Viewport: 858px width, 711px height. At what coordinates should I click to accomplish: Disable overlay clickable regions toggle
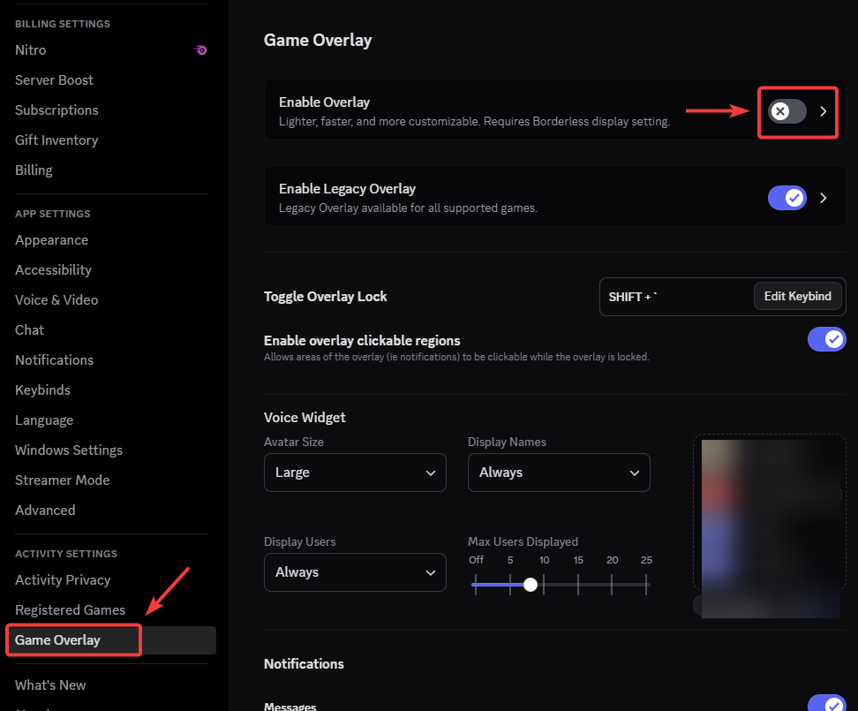click(x=826, y=339)
